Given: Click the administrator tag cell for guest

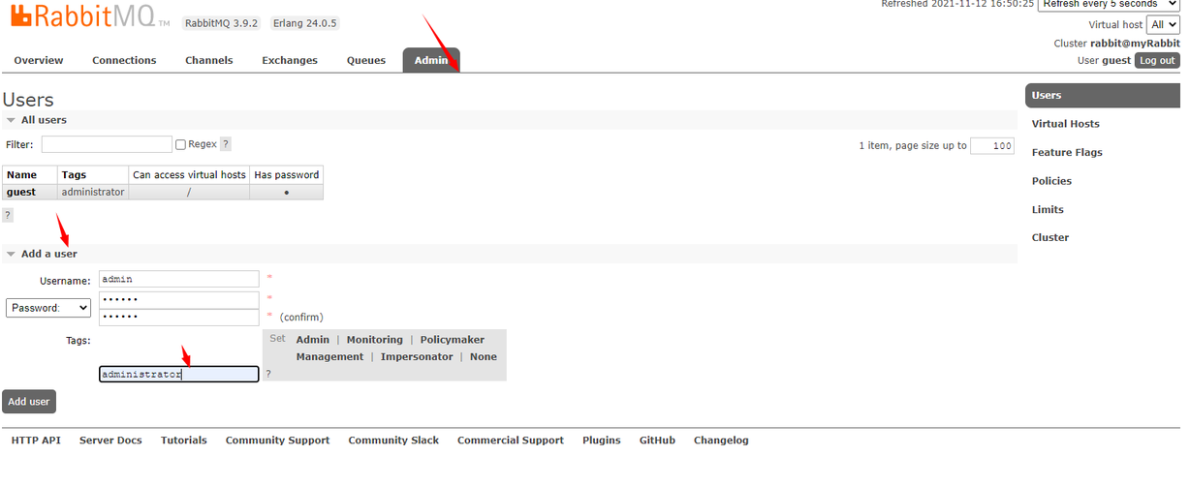Looking at the screenshot, I should [x=93, y=192].
